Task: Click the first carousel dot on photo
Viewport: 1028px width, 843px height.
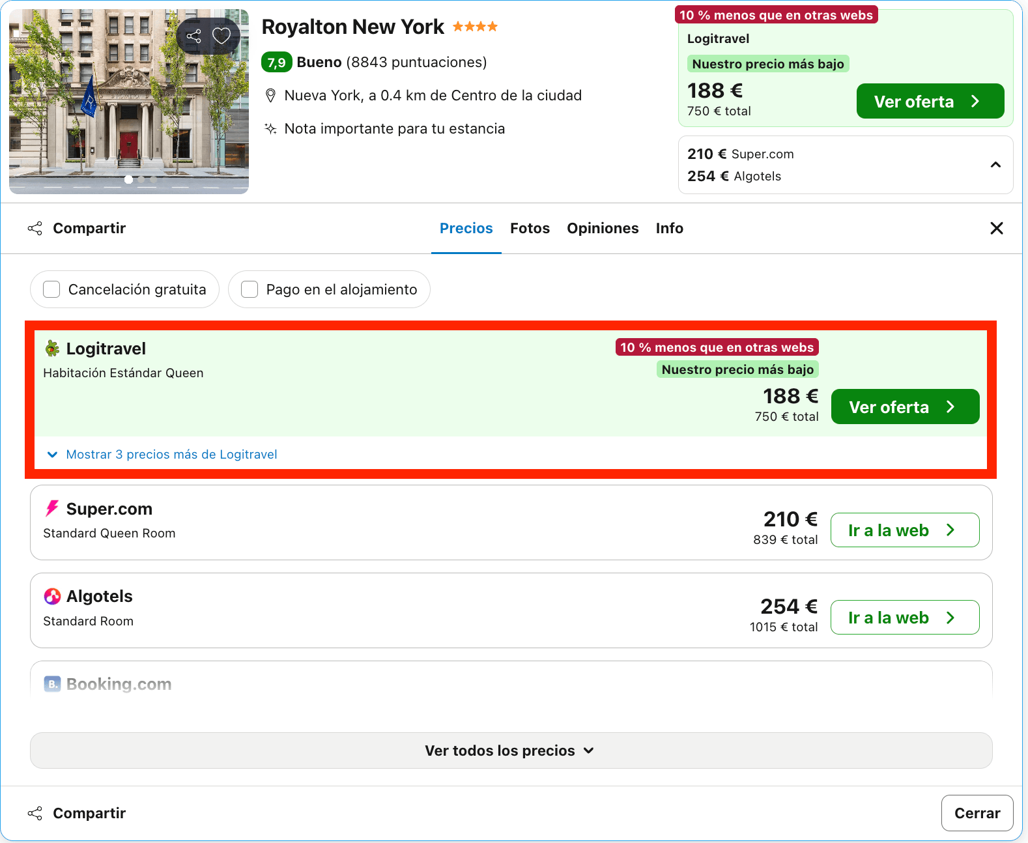Action: 128,179
